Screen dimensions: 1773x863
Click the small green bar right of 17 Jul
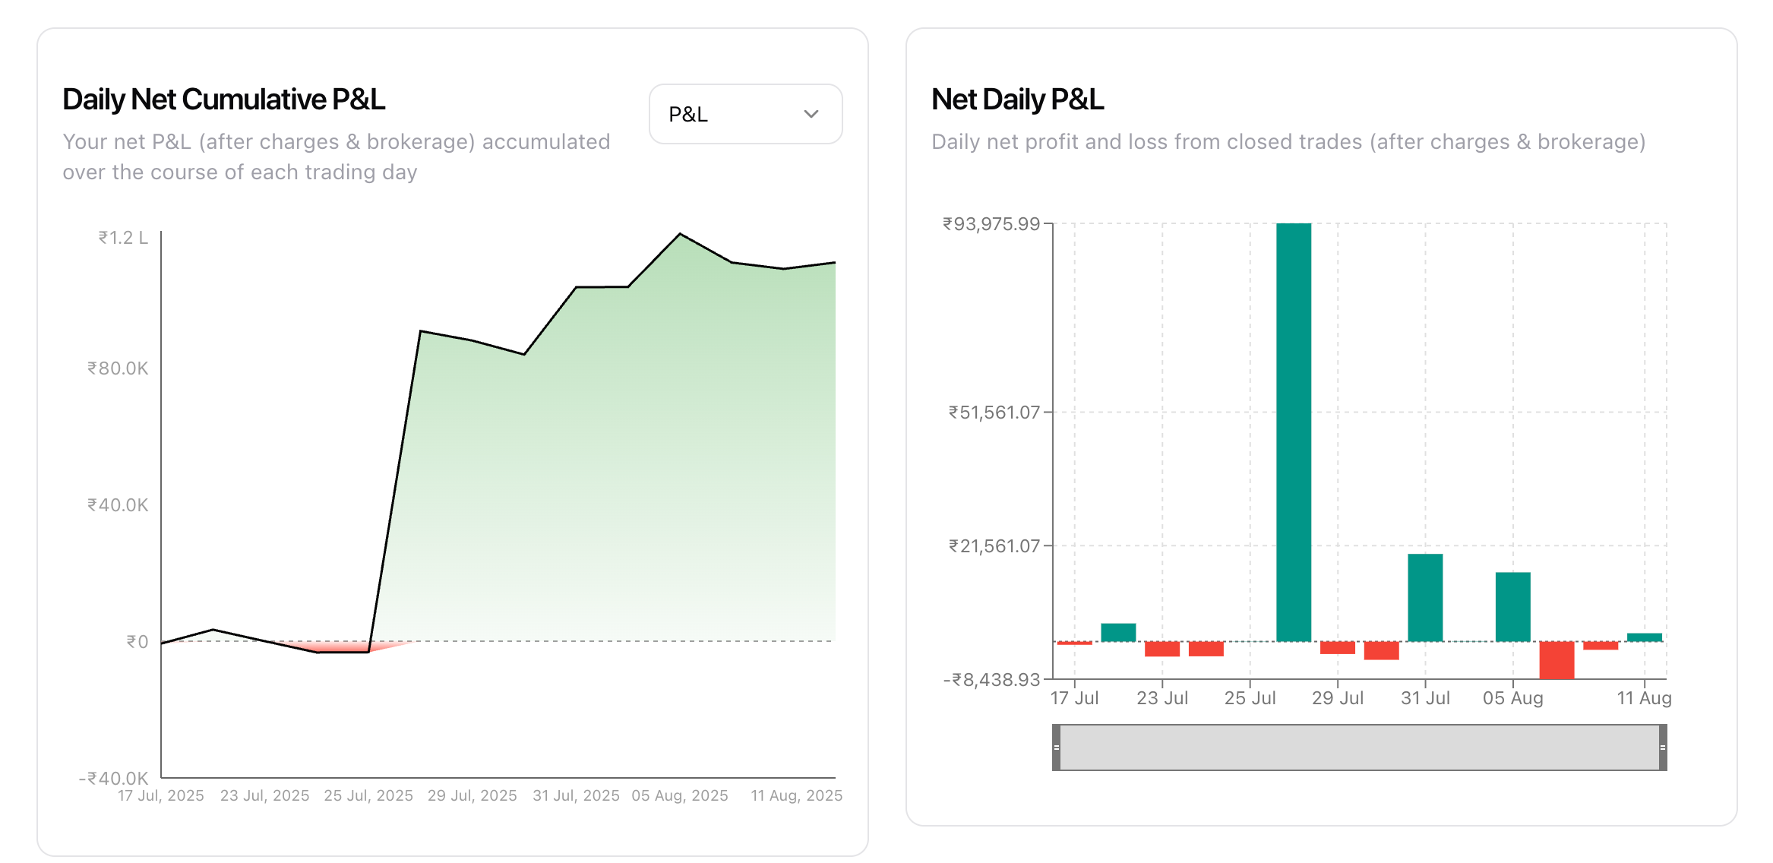point(1117,632)
